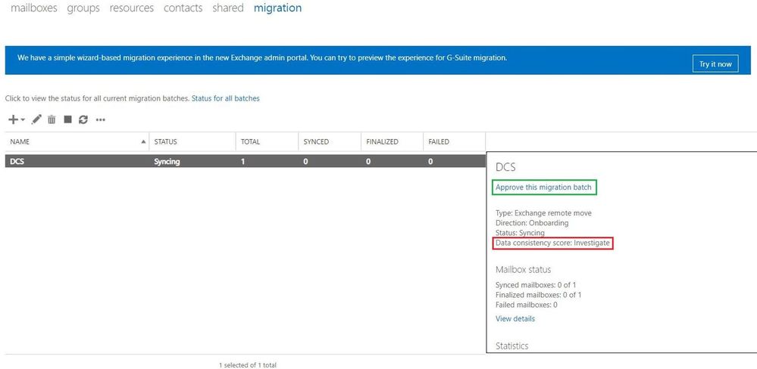This screenshot has width=757, height=369.
Task: Switch to the mailboxes tab
Action: click(34, 8)
